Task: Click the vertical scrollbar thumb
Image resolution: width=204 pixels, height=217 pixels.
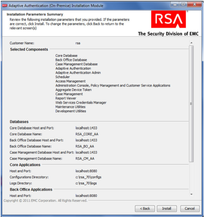Action: [192, 104]
